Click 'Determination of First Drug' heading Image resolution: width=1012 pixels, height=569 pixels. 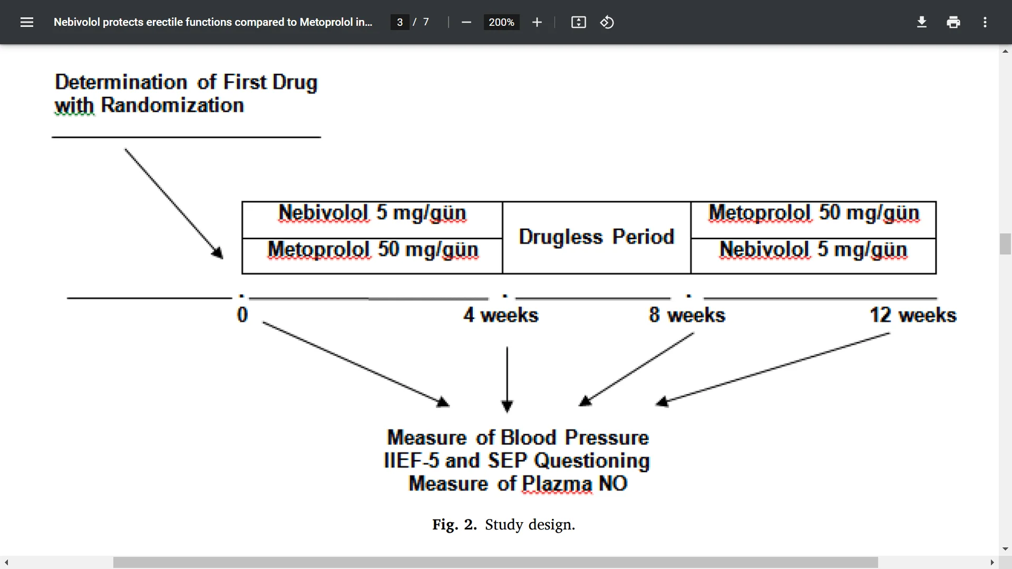point(186,82)
